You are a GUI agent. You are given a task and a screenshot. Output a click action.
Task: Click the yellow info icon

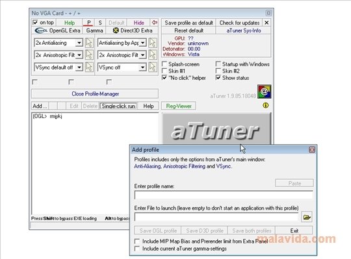coord(265,105)
